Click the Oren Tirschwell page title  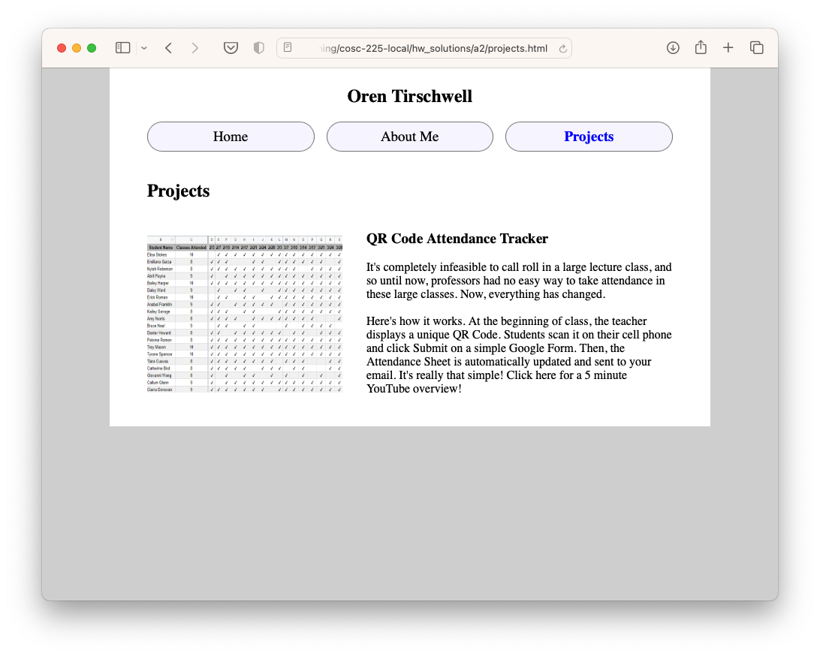[x=410, y=96]
